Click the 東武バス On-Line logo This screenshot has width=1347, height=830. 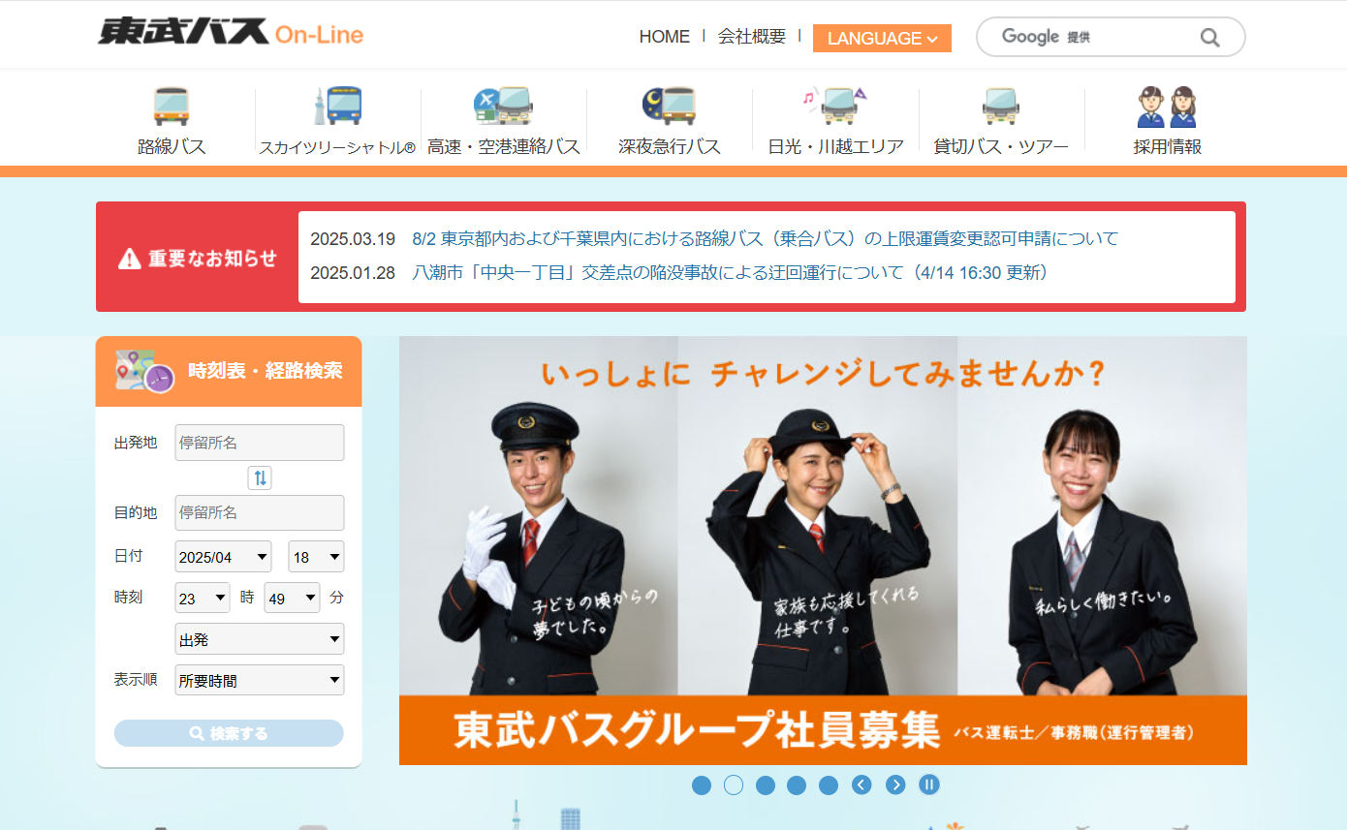point(231,32)
